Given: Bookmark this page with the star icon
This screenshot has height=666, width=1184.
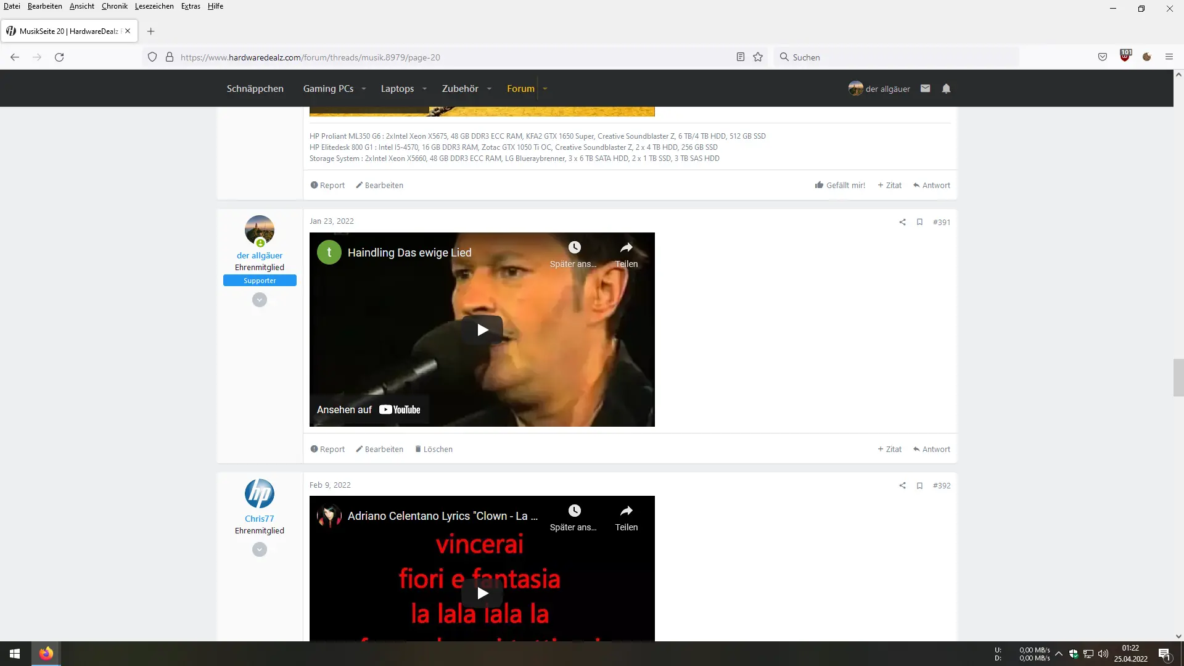Looking at the screenshot, I should coord(758,57).
